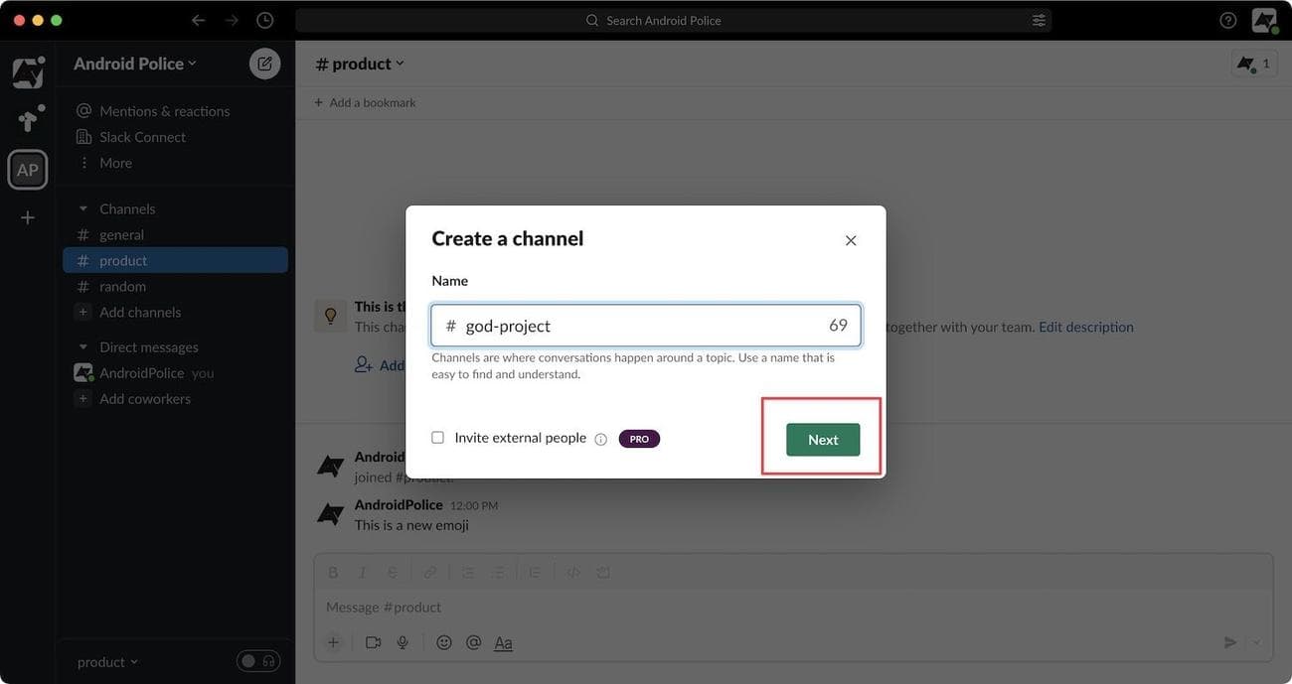The width and height of the screenshot is (1292, 684).
Task: Click the emoji picker icon
Action: [444, 642]
